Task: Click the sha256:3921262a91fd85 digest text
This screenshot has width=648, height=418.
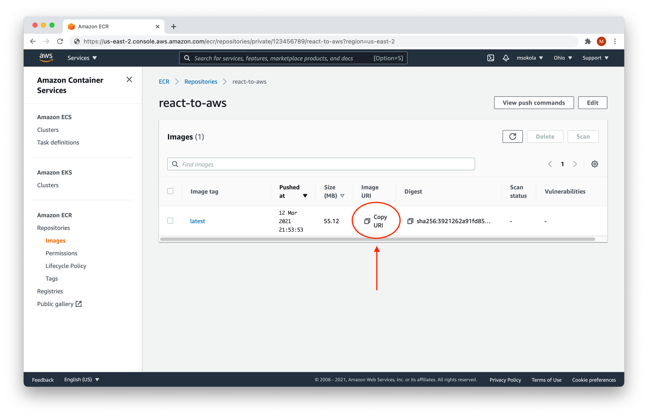Action: click(x=453, y=221)
